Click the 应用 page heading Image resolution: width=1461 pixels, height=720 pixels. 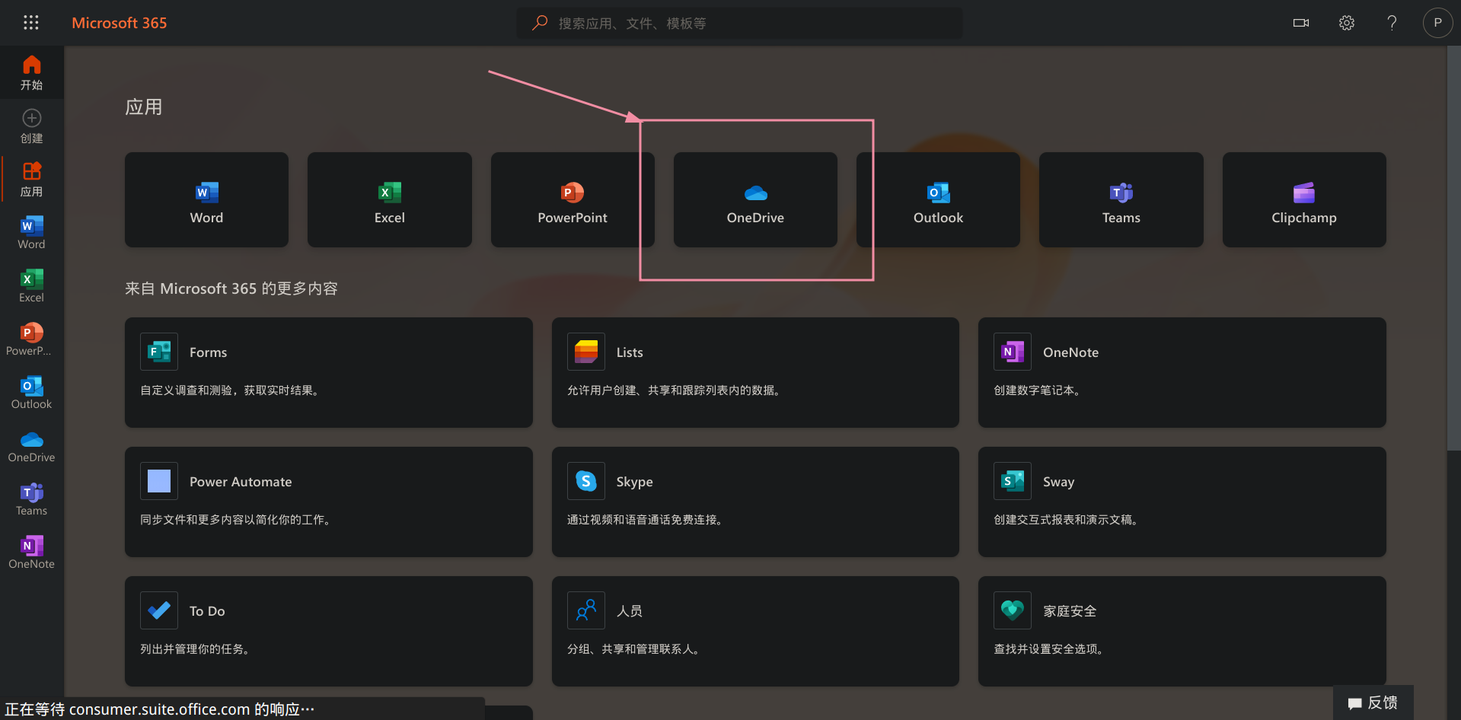(x=144, y=107)
